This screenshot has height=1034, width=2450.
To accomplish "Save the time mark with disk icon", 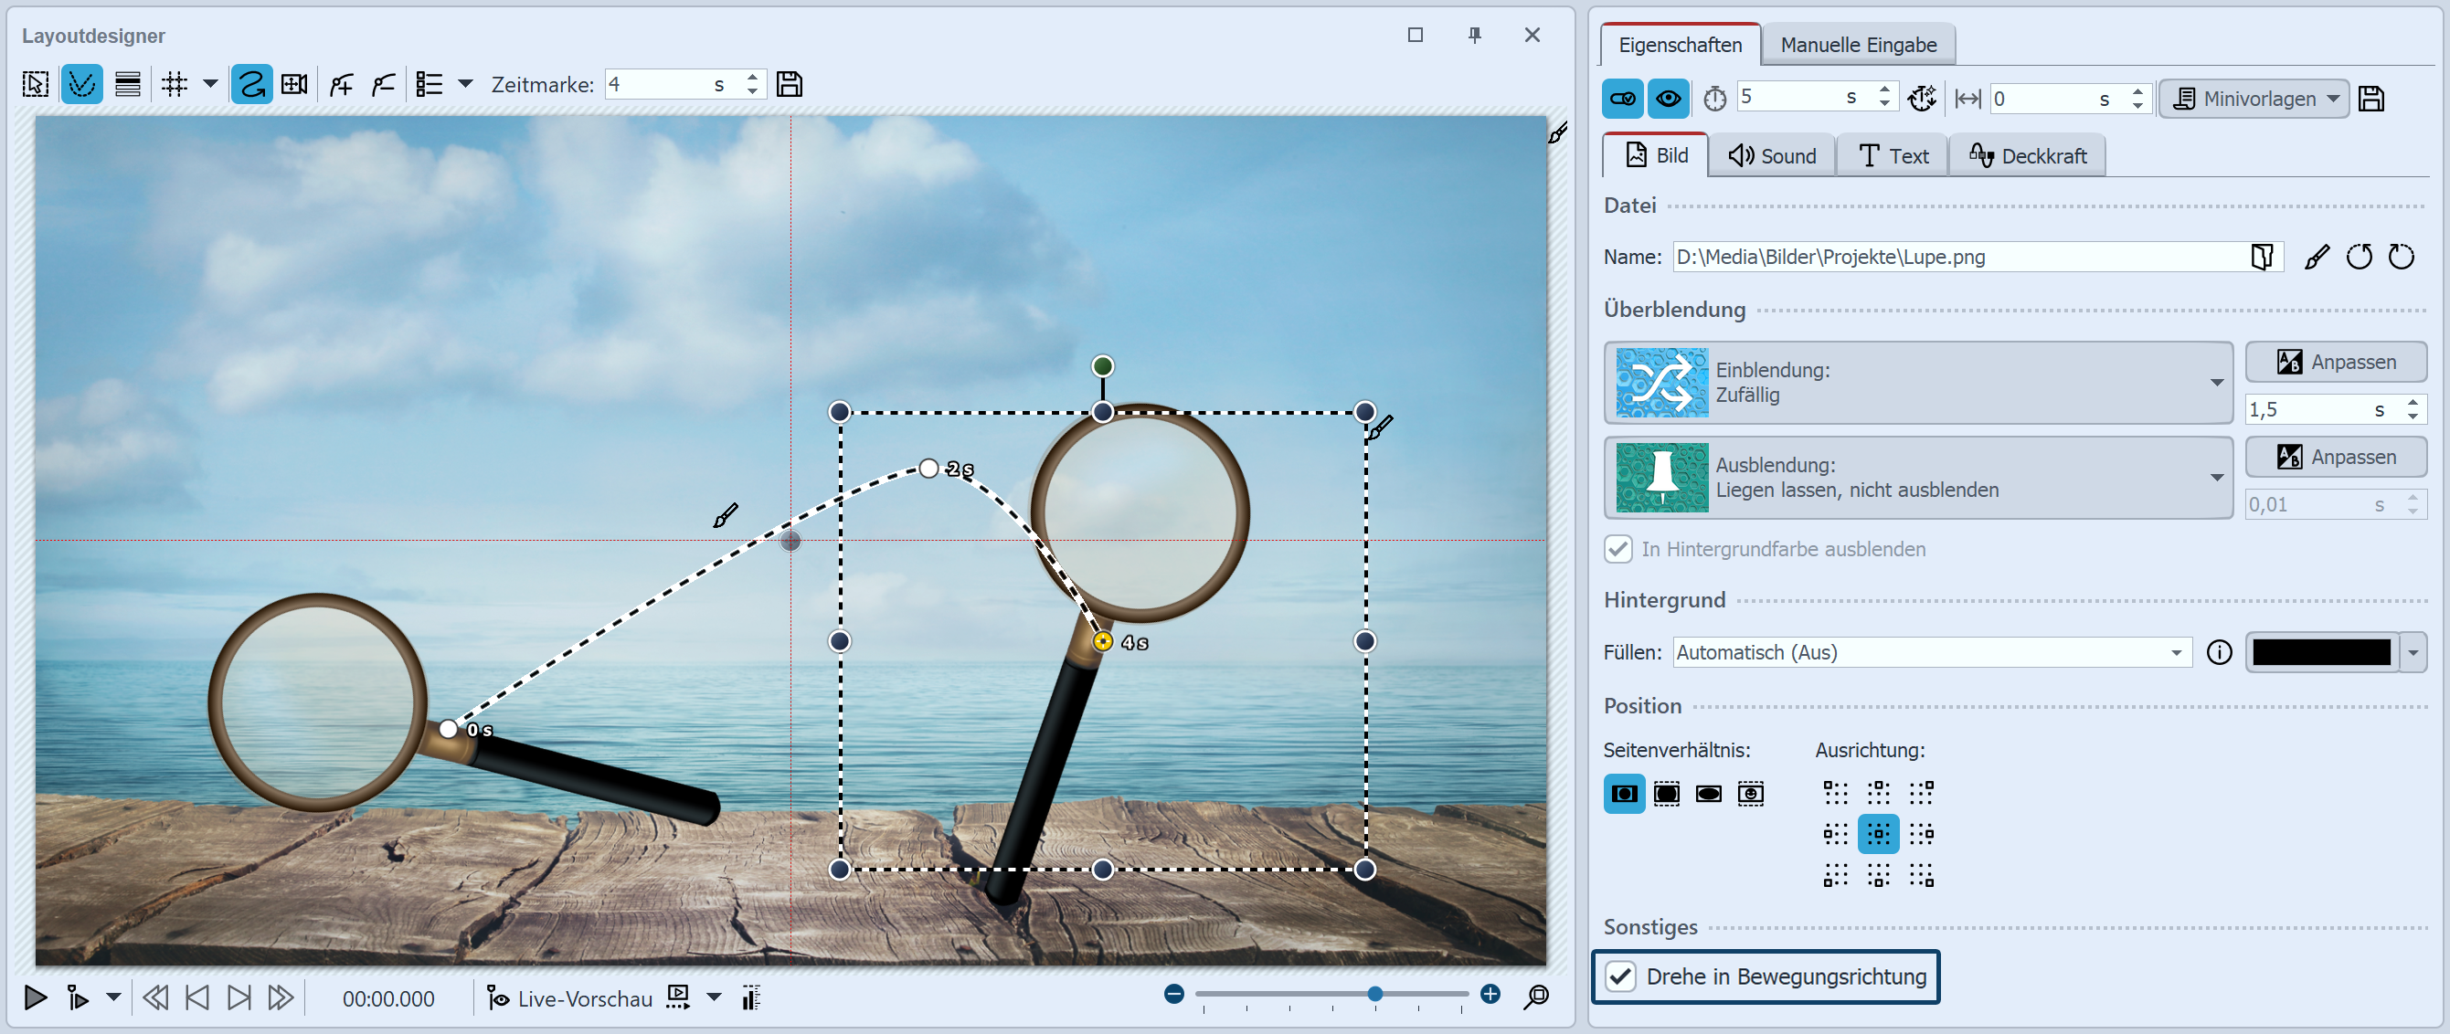I will coord(789,85).
